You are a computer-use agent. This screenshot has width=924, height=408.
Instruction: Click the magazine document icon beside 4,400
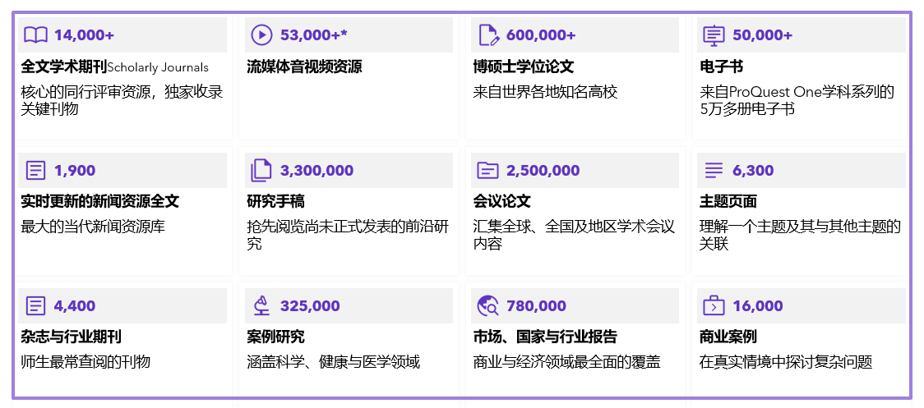pyautogui.click(x=35, y=306)
